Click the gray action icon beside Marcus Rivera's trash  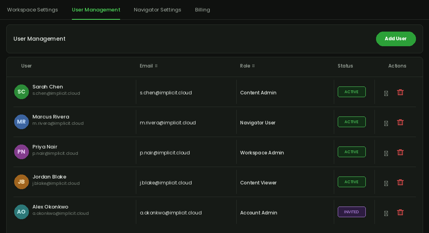tap(386, 124)
